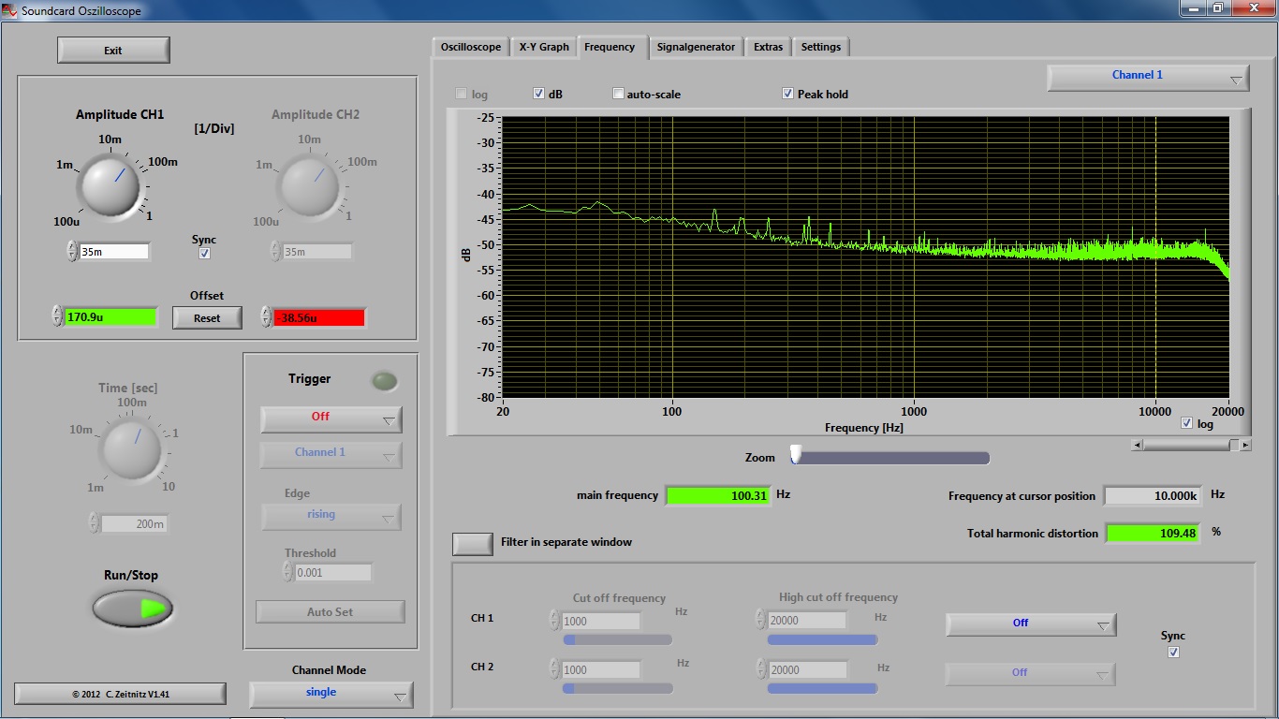This screenshot has width=1279, height=719.
Task: Disable the dB checkbox
Action: pyautogui.click(x=539, y=94)
